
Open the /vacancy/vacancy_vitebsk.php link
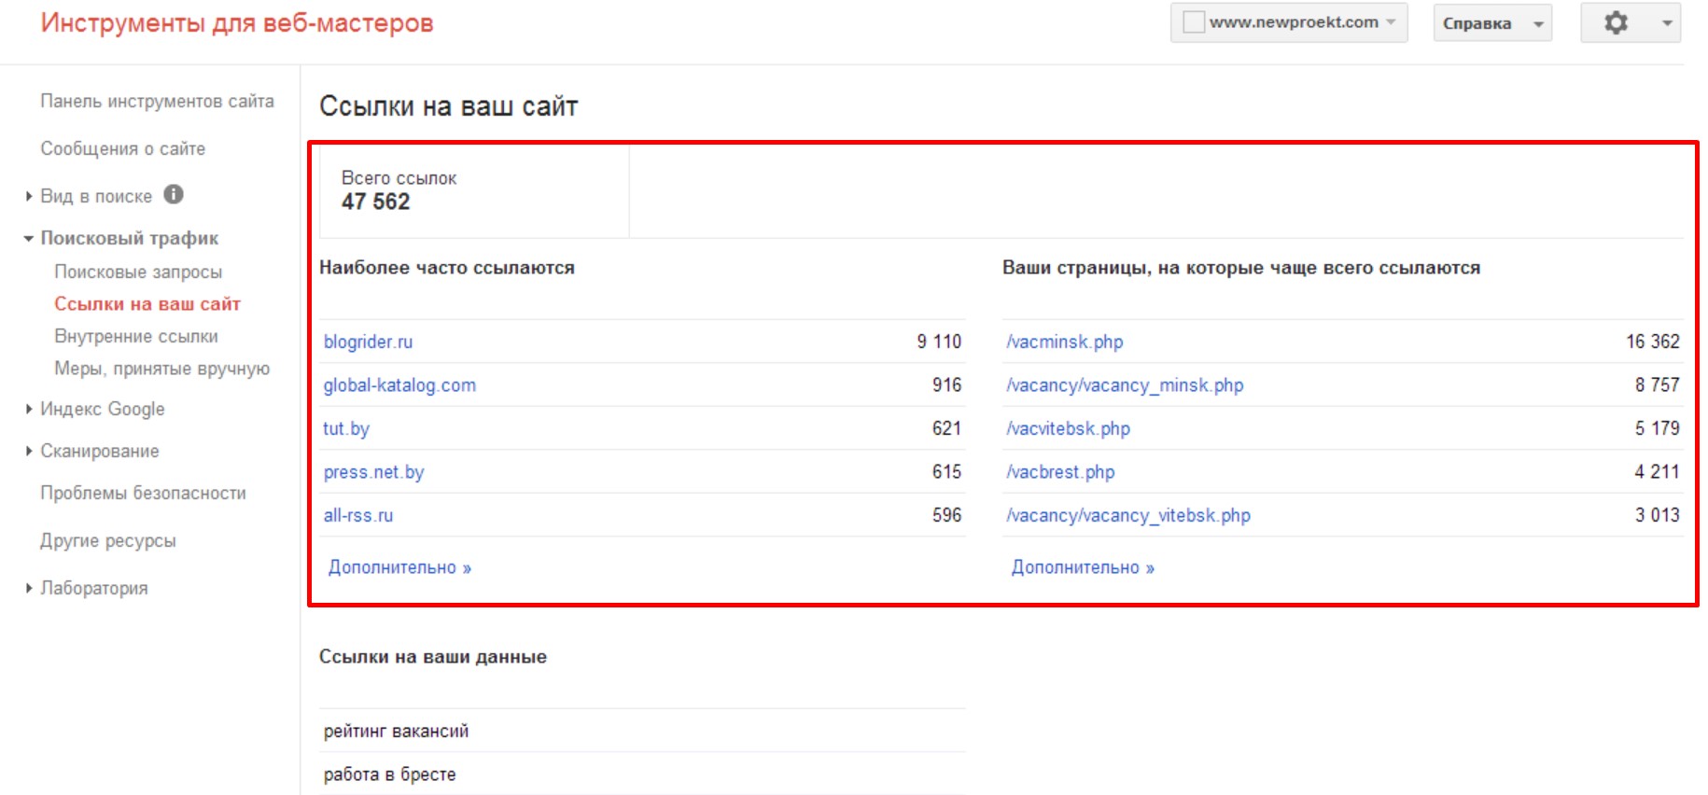pos(1127,515)
